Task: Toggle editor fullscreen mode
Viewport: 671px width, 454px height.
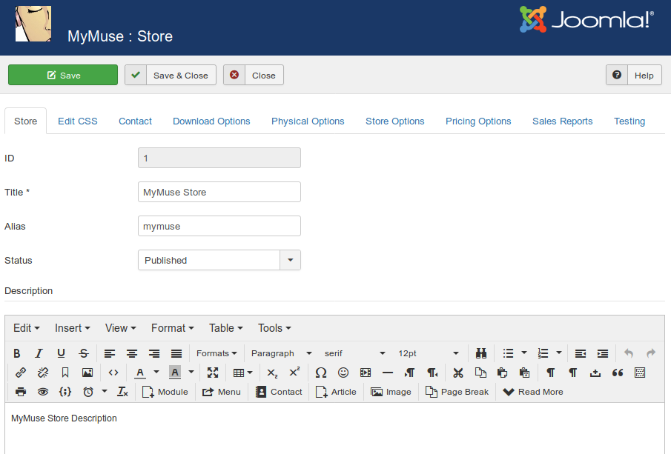Action: tap(213, 373)
